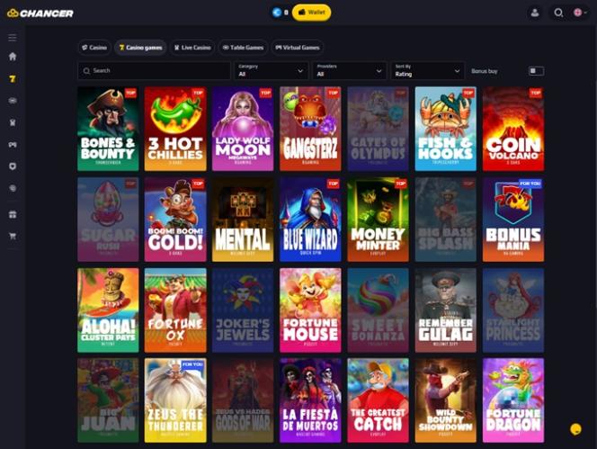This screenshot has width=597, height=449.
Task: Expand the Category dropdown
Action: (271, 70)
